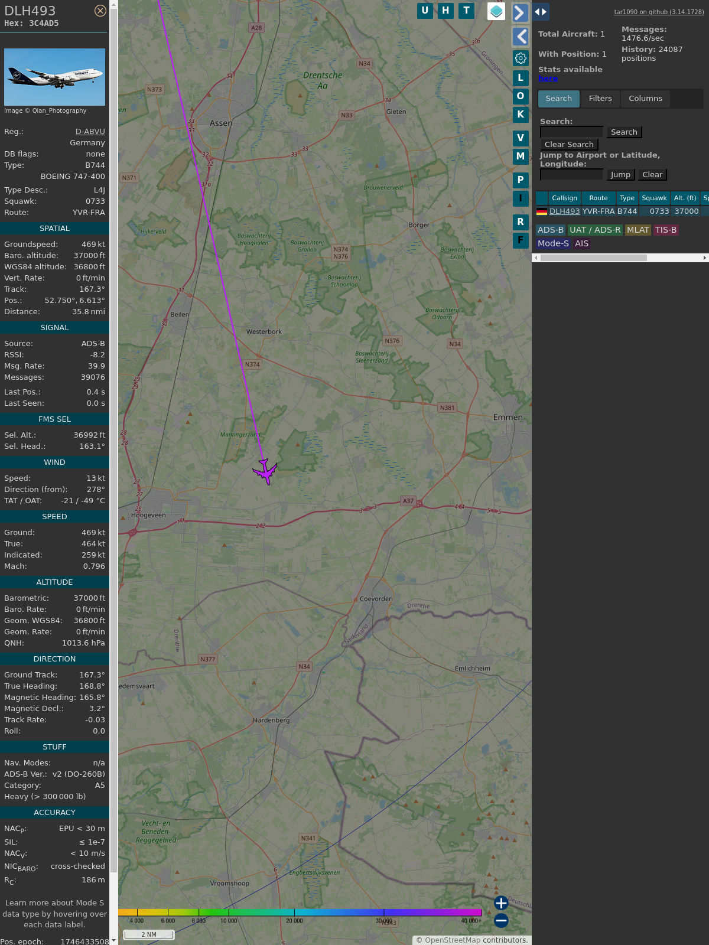Click the AIS source legend
Screen dimensions: 709x945
point(582,244)
